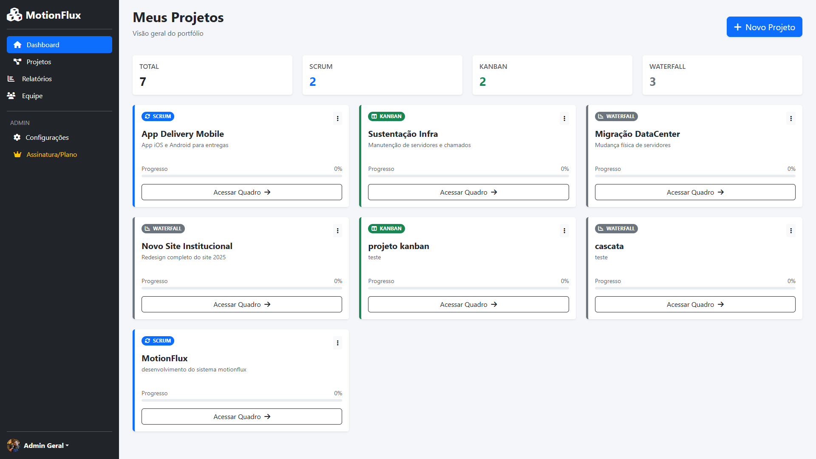Open Relatórios via the bar chart icon
Screen dimensions: 816x459
(x=11, y=79)
